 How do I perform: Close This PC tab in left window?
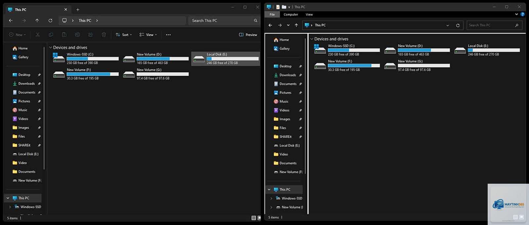coord(65,10)
